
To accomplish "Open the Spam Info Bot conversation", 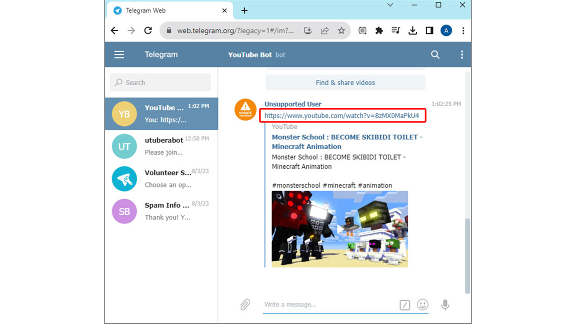I will click(x=161, y=211).
